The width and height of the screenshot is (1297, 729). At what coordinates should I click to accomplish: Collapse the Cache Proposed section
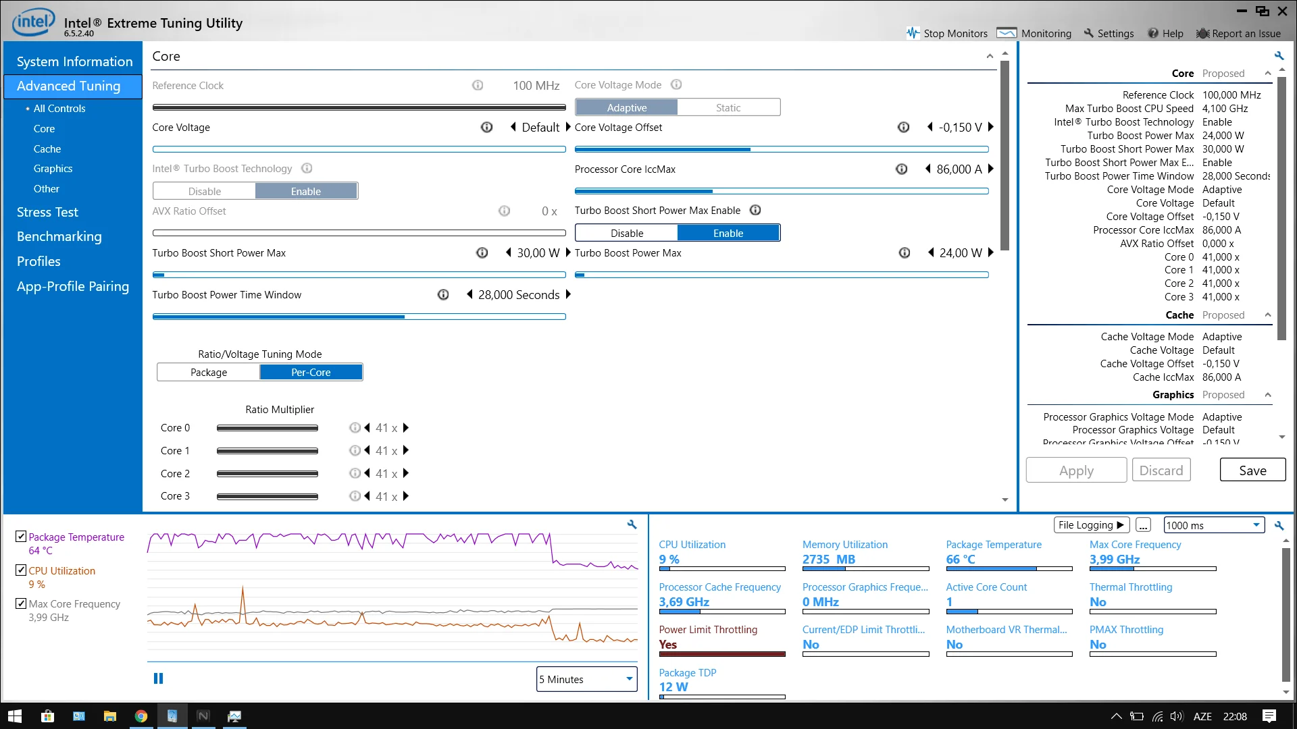(1268, 315)
